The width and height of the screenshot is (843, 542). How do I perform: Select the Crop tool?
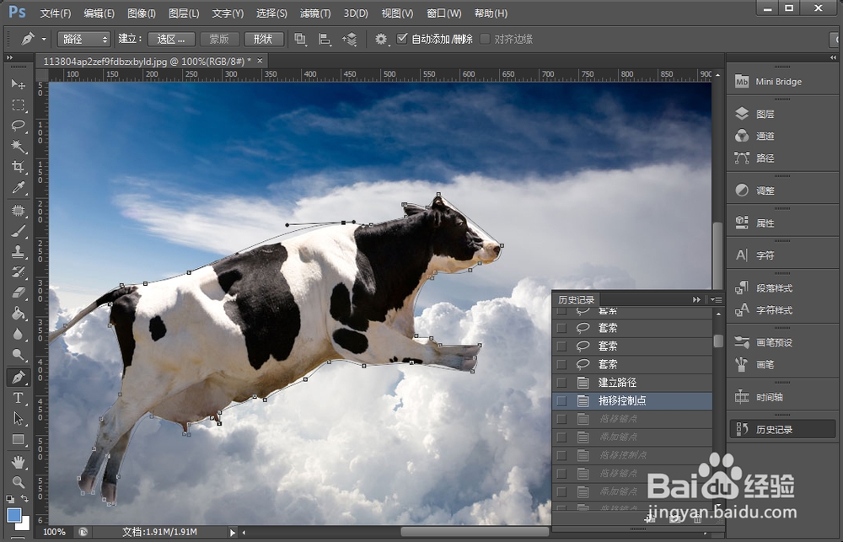(19, 166)
